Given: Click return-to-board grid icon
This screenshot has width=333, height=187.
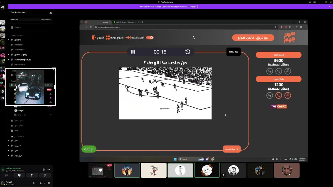Looking at the screenshot, I should click(108, 38).
